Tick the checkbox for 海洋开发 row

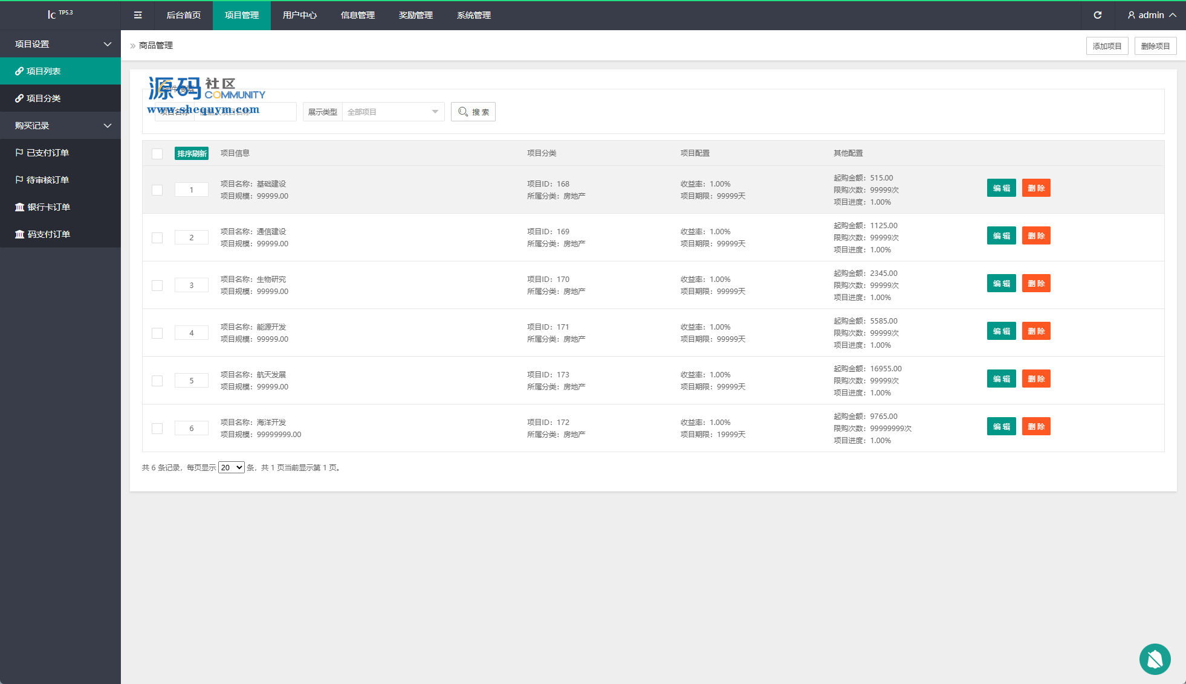click(x=157, y=429)
